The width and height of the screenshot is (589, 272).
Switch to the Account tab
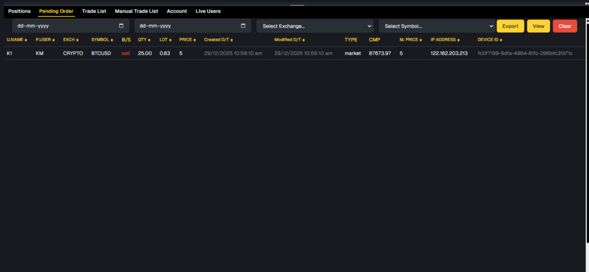177,11
